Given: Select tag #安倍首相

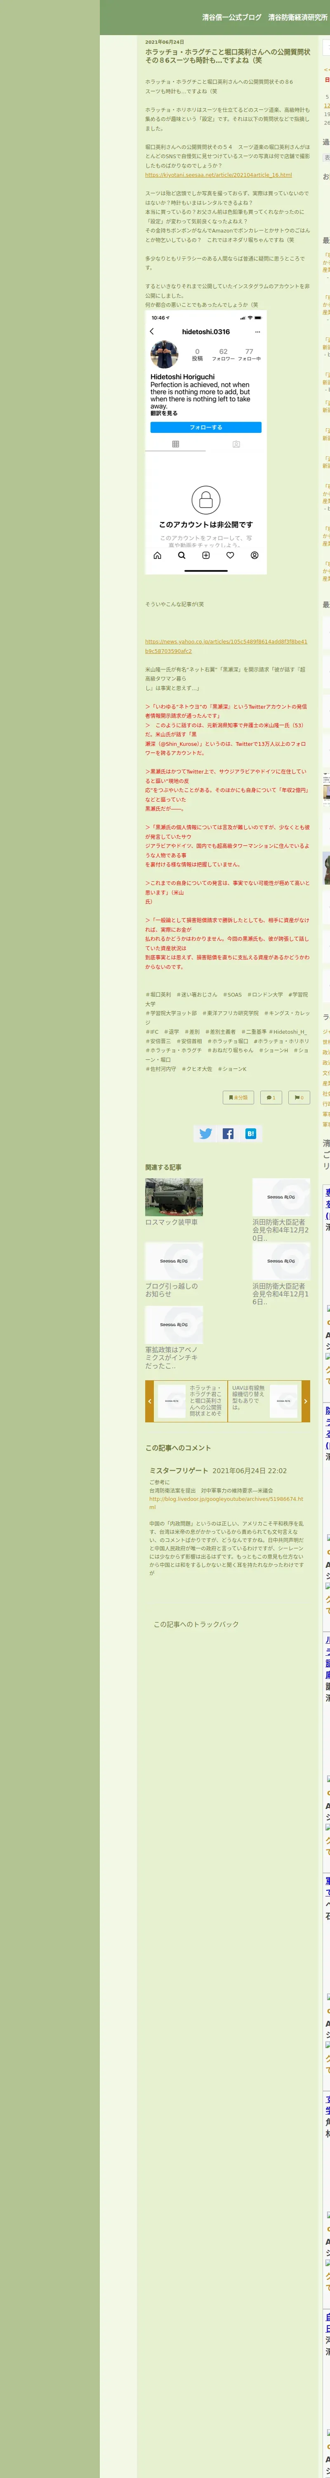Looking at the screenshot, I should [x=189, y=1041].
